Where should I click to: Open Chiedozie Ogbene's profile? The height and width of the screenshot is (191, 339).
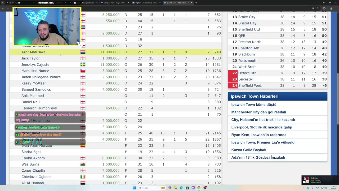tap(36, 177)
